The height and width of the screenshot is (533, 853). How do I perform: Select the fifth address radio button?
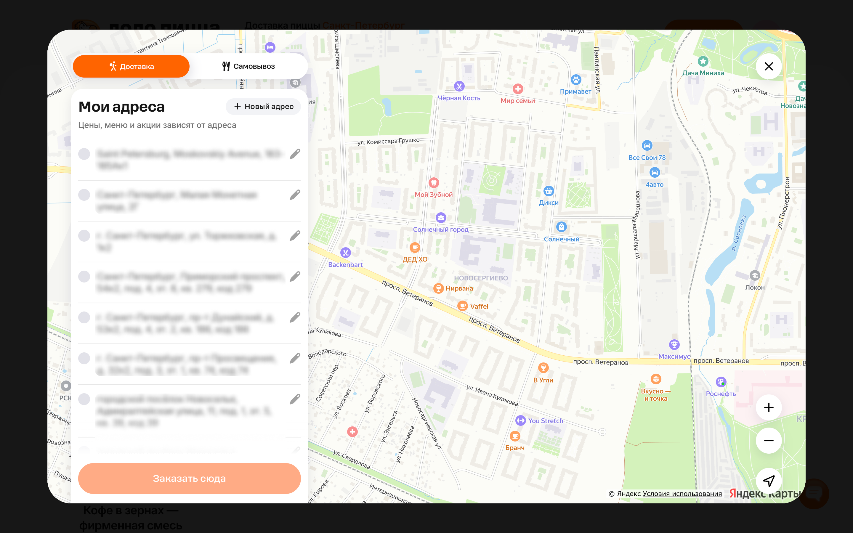(x=84, y=318)
